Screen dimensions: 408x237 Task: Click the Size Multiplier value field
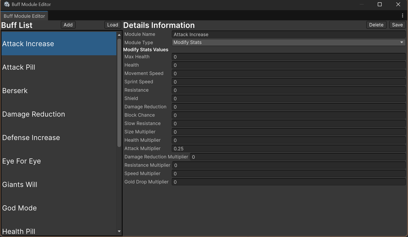click(x=289, y=132)
